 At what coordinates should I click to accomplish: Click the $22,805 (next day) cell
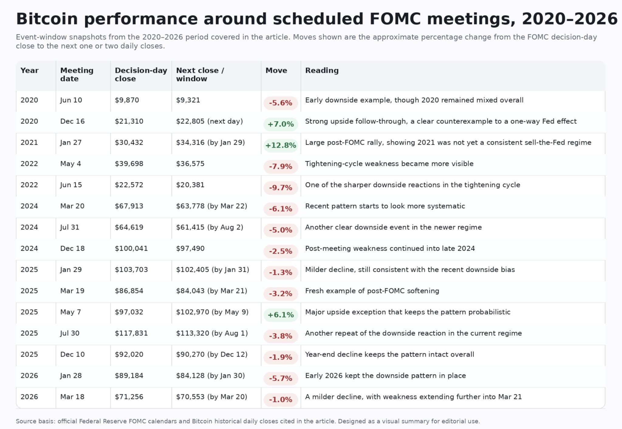coord(209,122)
